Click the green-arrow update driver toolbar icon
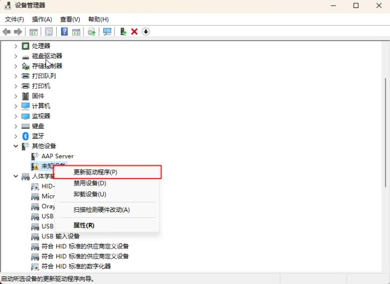This screenshot has height=284, width=390. pyautogui.click(x=123, y=32)
